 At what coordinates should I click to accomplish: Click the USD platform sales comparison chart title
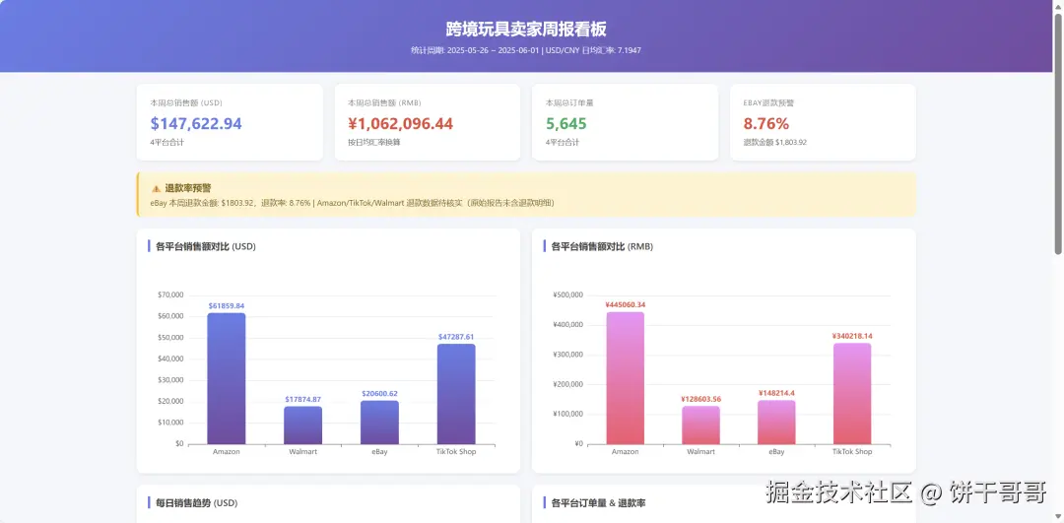coord(206,246)
